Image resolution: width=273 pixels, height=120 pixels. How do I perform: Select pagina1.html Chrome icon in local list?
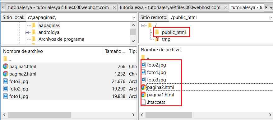[6, 66]
